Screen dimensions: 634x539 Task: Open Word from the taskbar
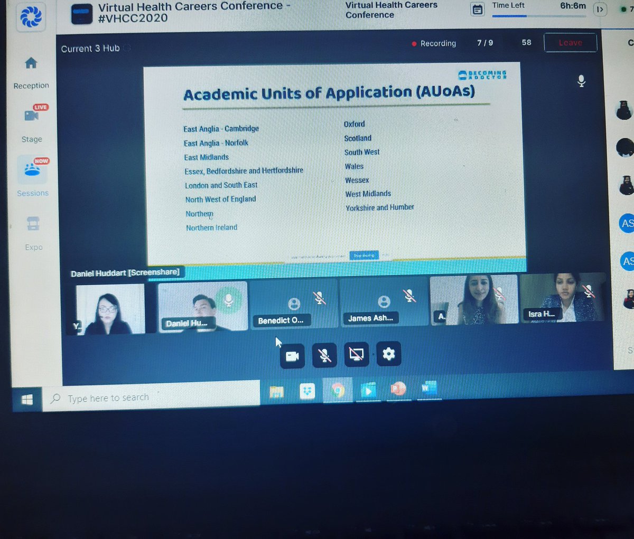tap(428, 388)
